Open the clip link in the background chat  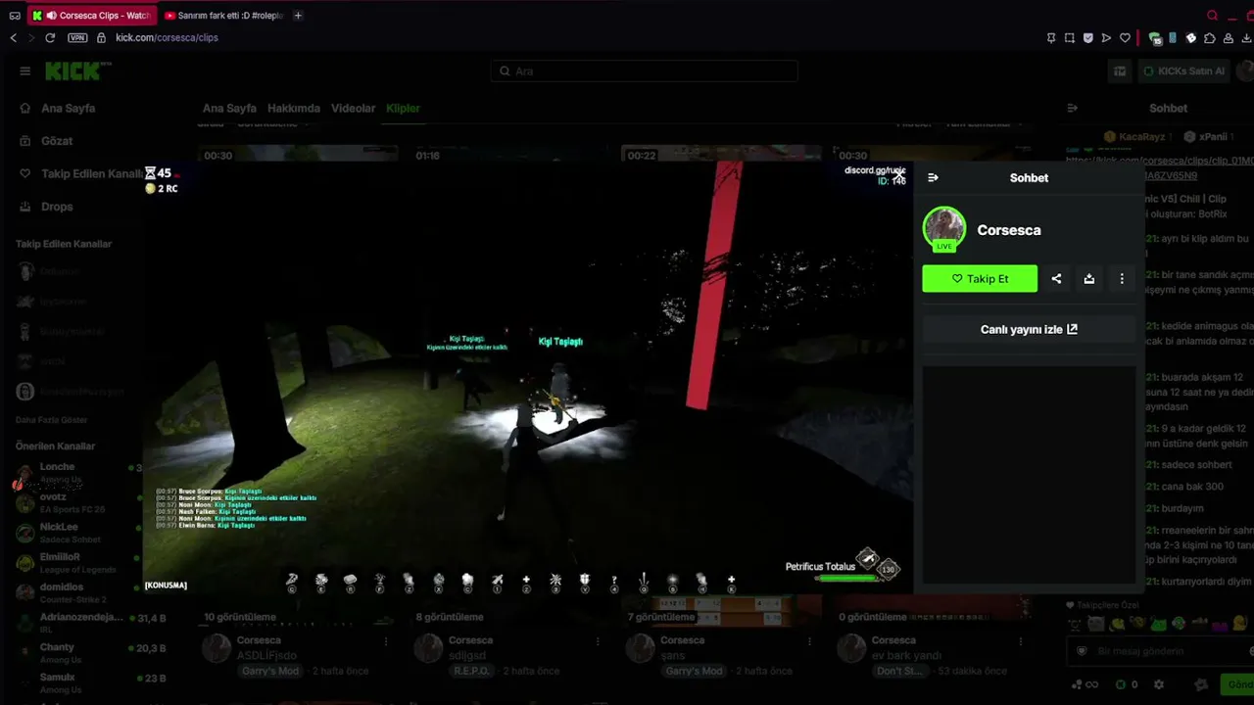(1159, 167)
